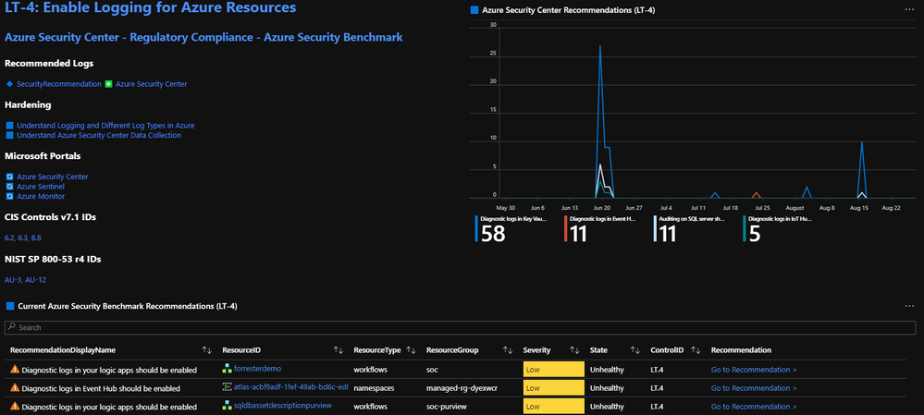Viewport: 924px width, 415px height.
Task: Open the atlas-acbf9adf resource link
Action: coord(290,388)
